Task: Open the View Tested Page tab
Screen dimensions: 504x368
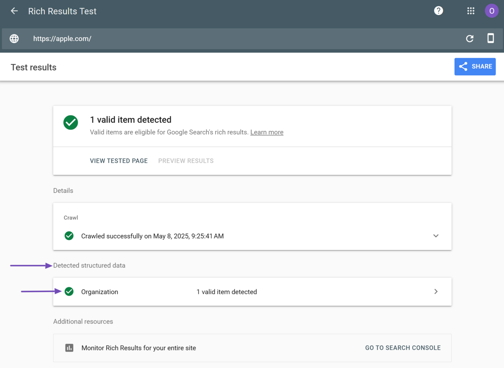Action: point(119,161)
